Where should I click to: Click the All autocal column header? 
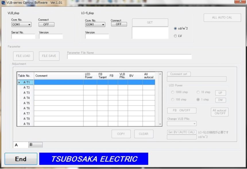pyautogui.click(x=149, y=76)
